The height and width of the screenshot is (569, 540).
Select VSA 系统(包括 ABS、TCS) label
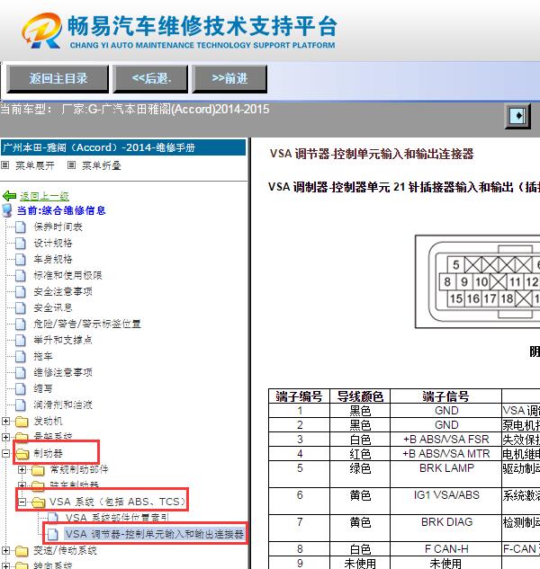pyautogui.click(x=118, y=502)
